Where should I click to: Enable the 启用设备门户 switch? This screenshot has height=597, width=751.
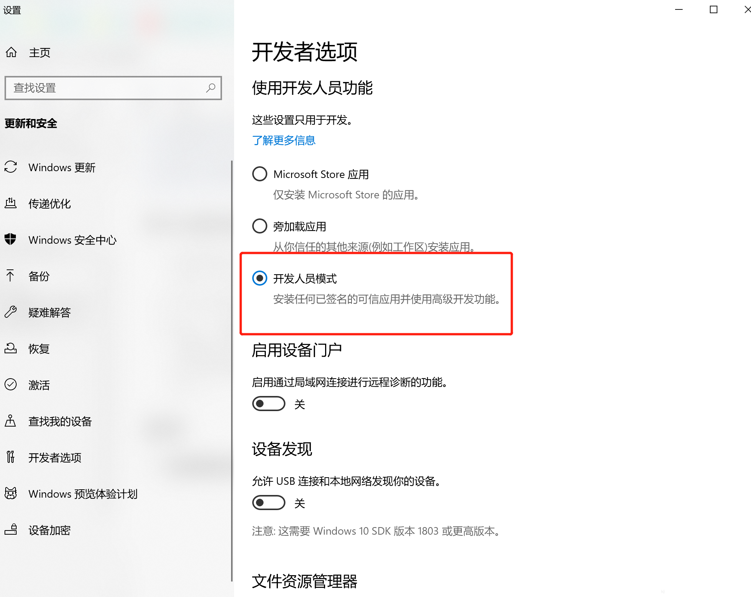coord(268,404)
